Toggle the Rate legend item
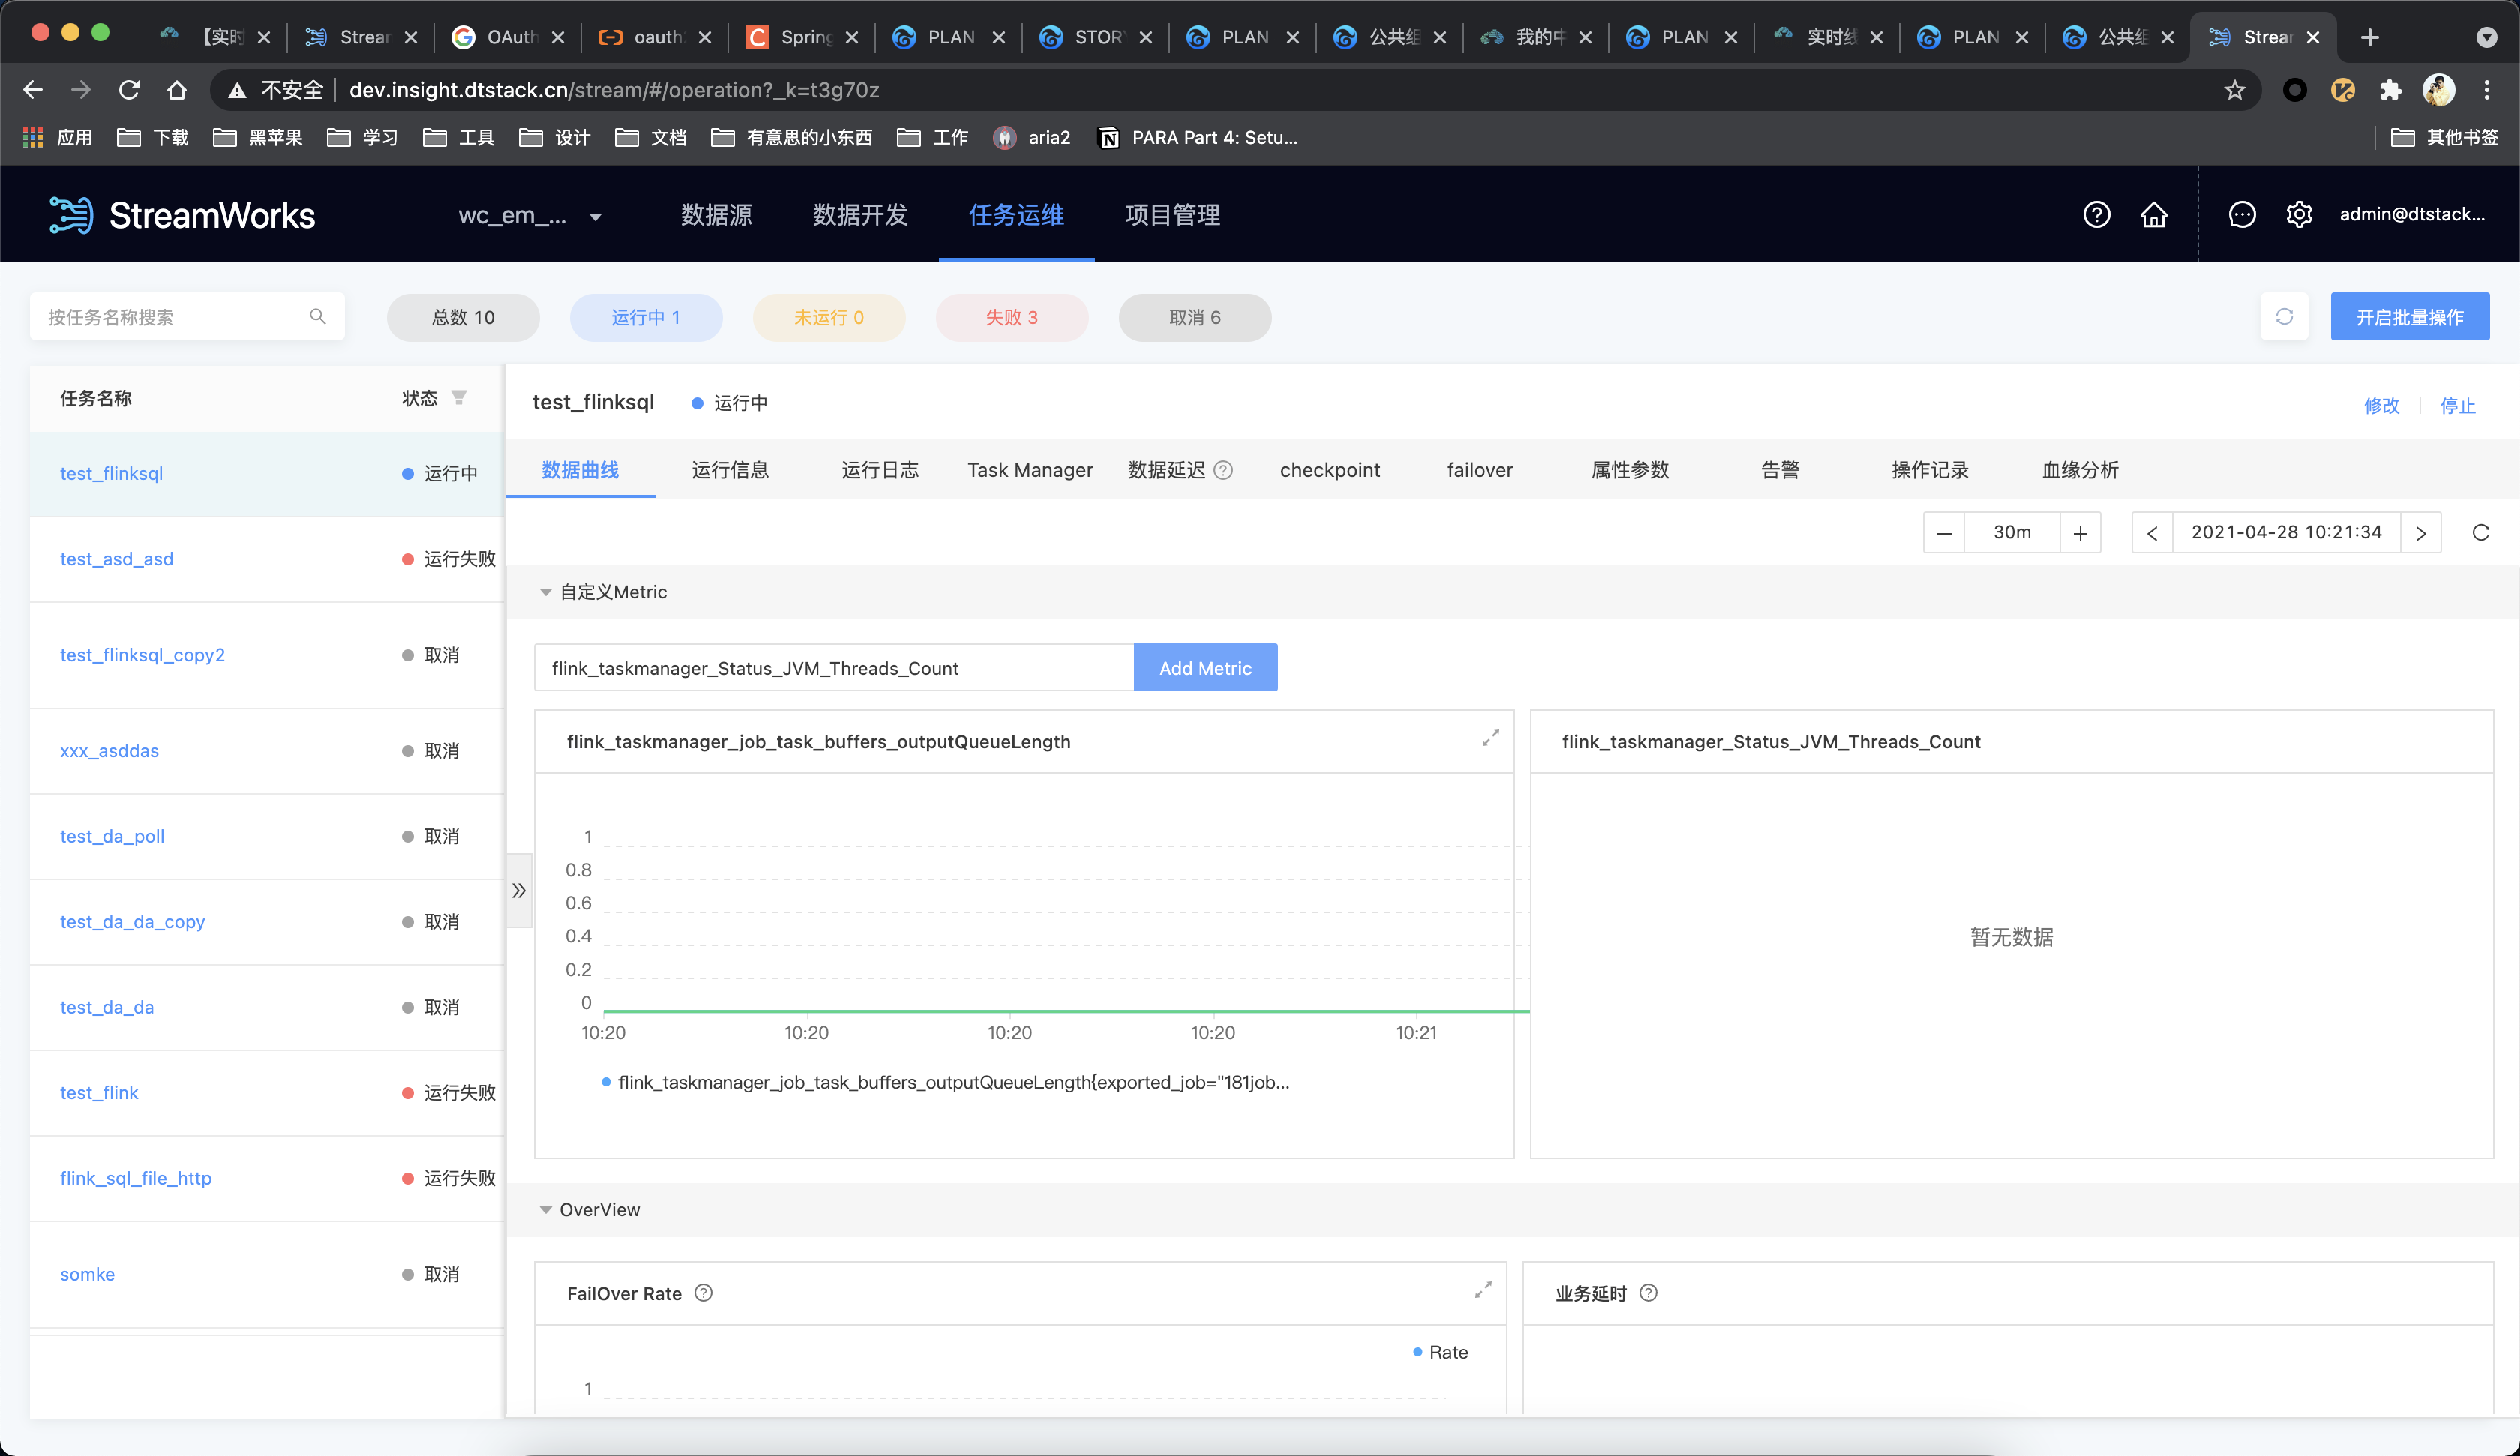Image resolution: width=2520 pixels, height=1456 pixels. [1440, 1352]
